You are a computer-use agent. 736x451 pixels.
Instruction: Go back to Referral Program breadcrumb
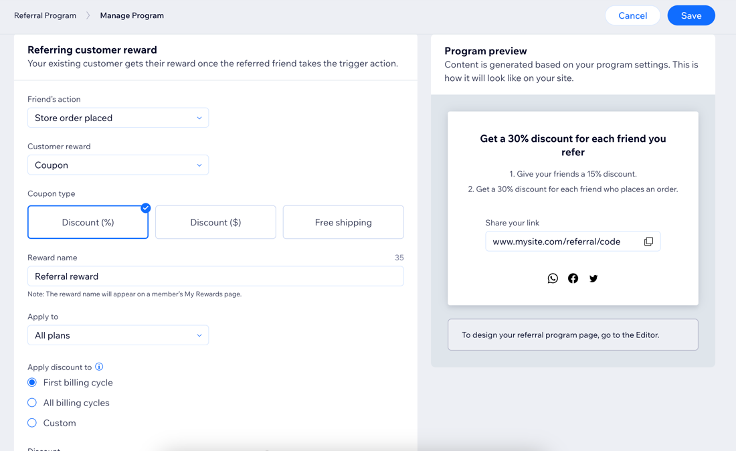pos(45,15)
